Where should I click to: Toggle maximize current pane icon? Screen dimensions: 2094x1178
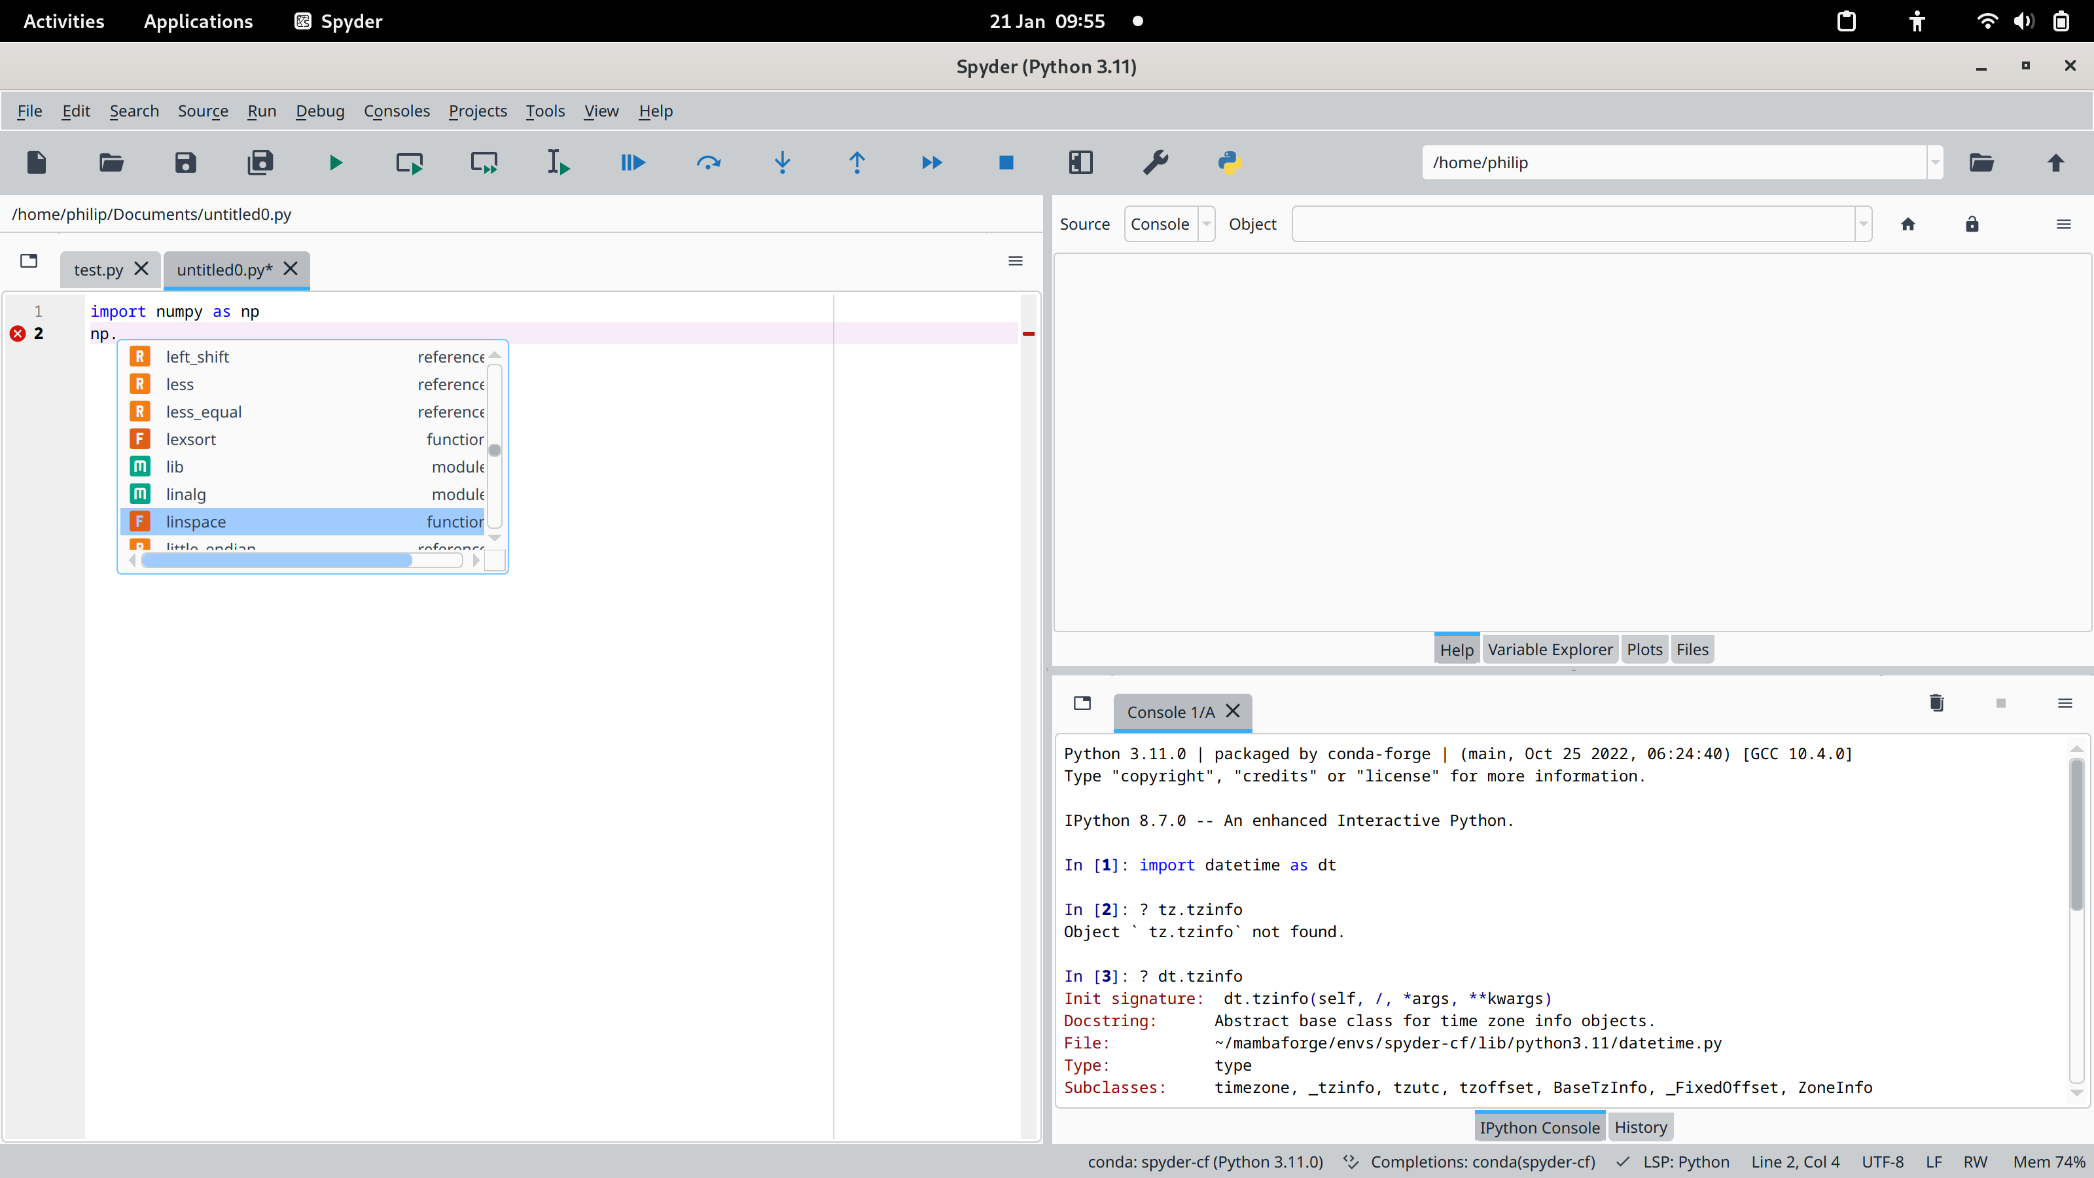click(x=1080, y=162)
